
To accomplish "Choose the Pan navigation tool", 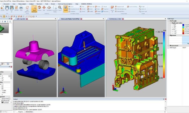I will [44, 8].
